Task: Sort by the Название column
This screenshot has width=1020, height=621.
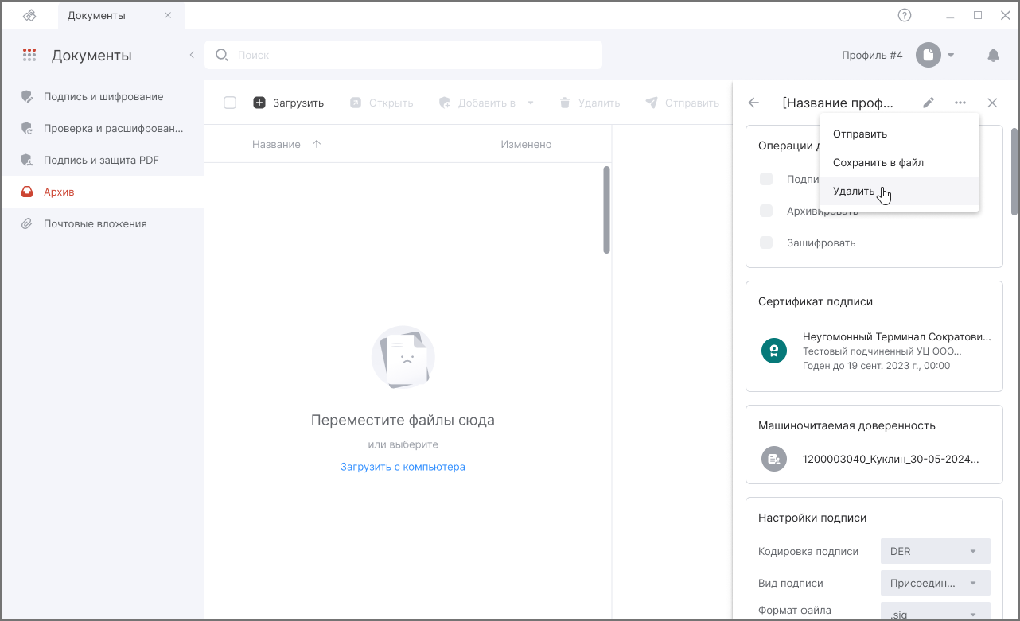Action: pos(276,144)
